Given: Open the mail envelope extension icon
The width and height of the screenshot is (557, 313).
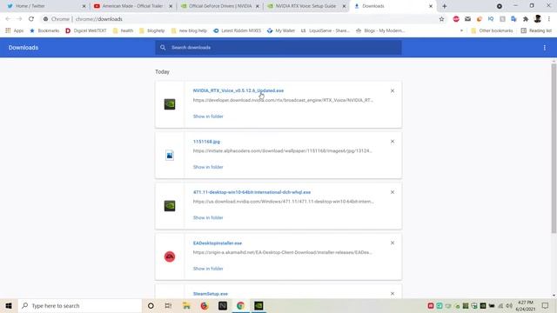Looking at the screenshot, I should click(467, 19).
